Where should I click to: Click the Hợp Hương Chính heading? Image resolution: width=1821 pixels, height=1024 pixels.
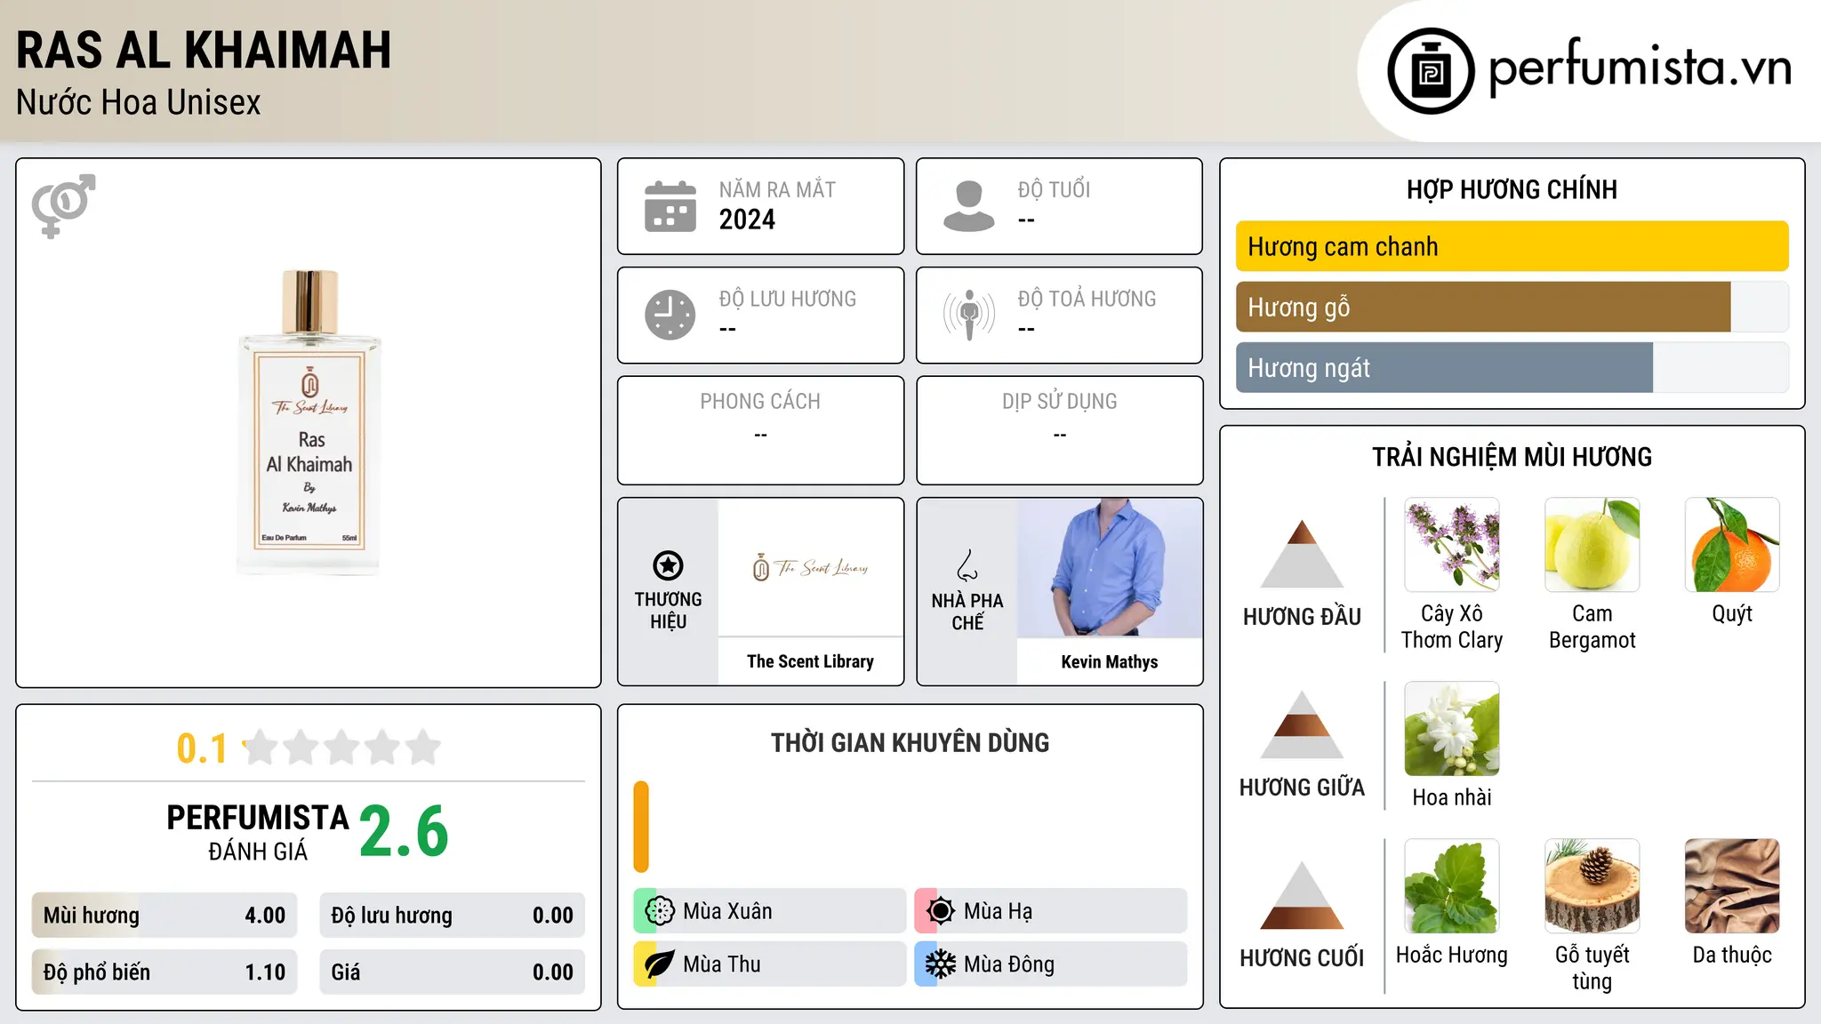point(1512,189)
